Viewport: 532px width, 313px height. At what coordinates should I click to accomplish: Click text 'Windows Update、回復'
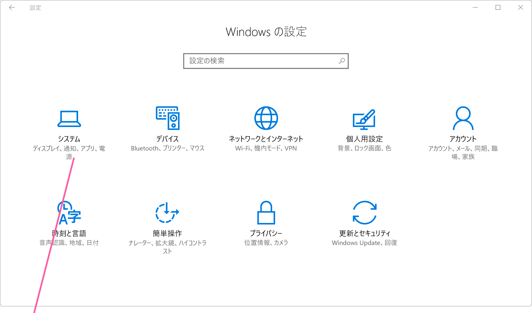[364, 243]
